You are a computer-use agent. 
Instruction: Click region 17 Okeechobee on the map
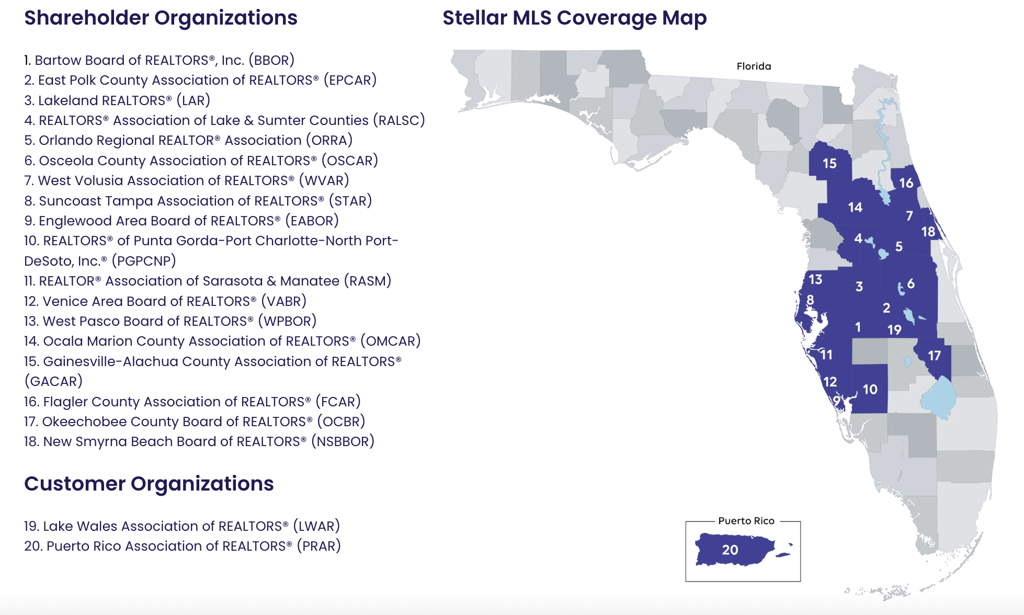(934, 356)
